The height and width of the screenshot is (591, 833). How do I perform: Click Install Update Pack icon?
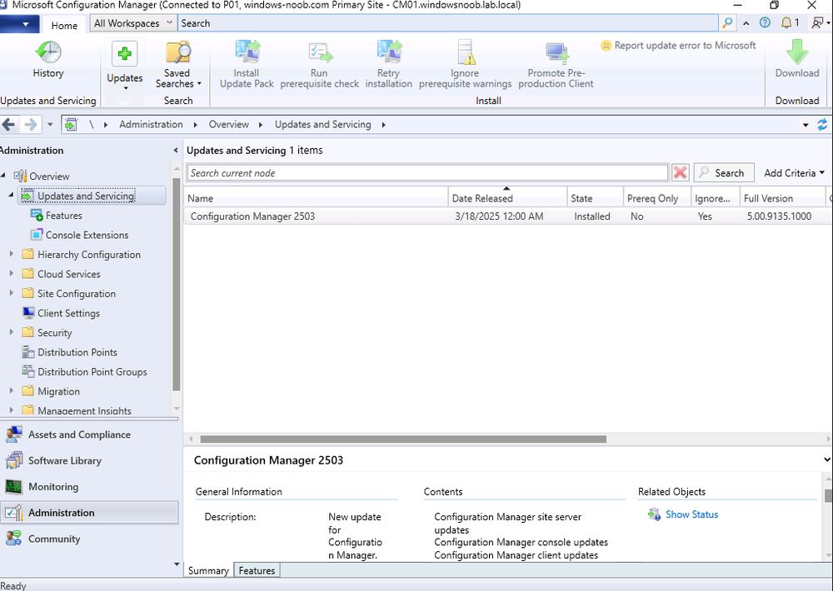coord(247,53)
